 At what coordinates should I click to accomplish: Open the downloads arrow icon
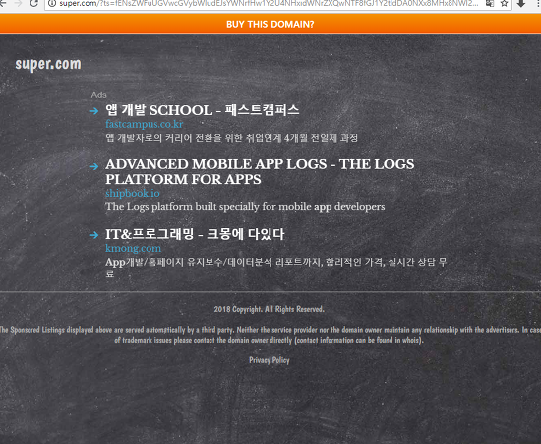click(x=521, y=4)
